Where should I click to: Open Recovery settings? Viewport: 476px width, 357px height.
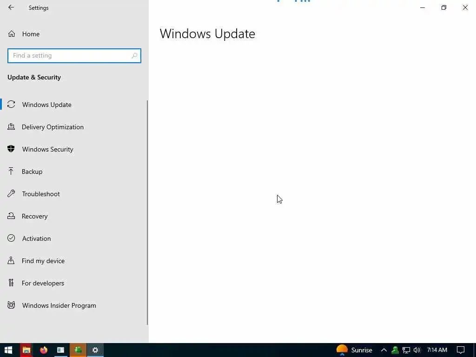74,216
